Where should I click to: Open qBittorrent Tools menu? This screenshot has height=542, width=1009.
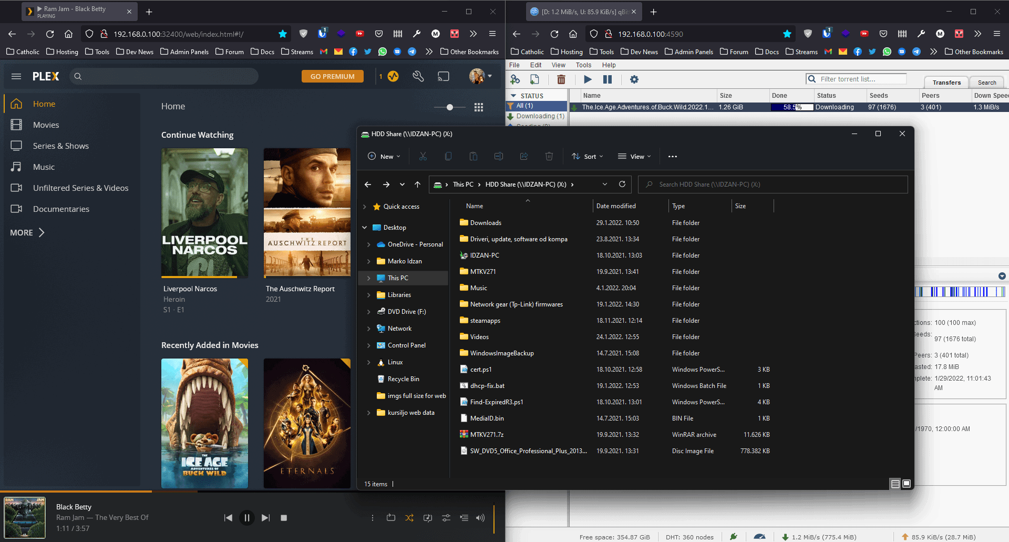583,65
